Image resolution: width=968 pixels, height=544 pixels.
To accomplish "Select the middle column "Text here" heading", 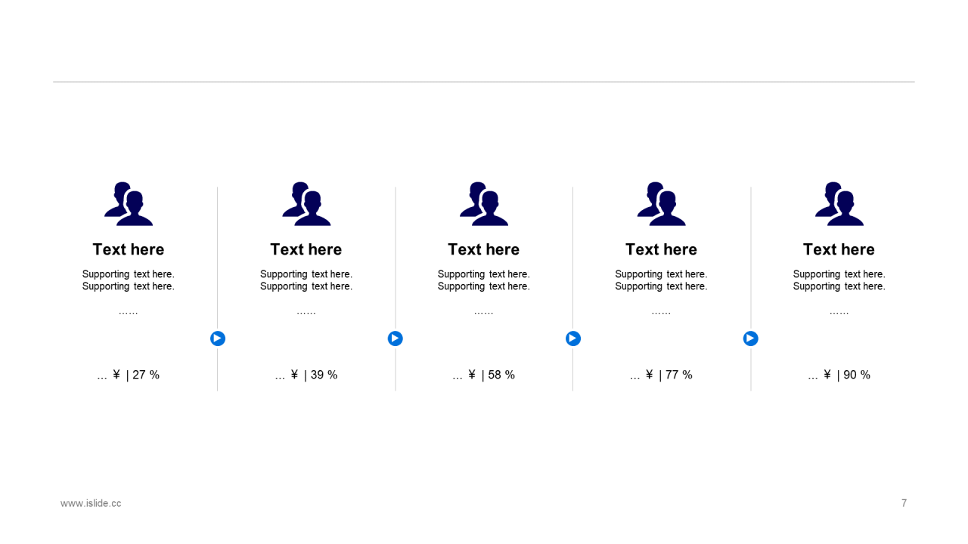I will pyautogui.click(x=484, y=249).
